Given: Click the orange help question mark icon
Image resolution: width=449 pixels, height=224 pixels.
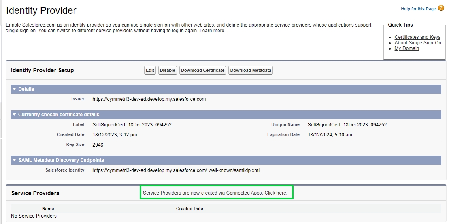Looking at the screenshot, I should (x=441, y=8).
